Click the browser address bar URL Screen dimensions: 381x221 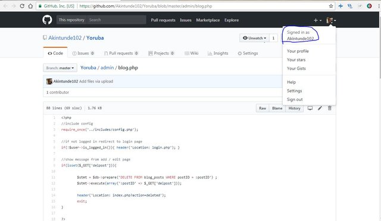[146, 6]
